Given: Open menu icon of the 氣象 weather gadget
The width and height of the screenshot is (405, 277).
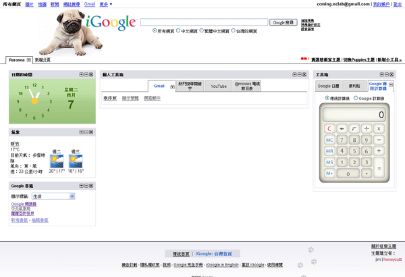Looking at the screenshot, I should (x=81, y=132).
